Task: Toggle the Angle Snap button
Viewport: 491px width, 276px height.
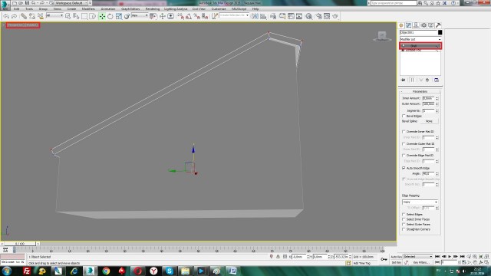Action: click(189, 16)
